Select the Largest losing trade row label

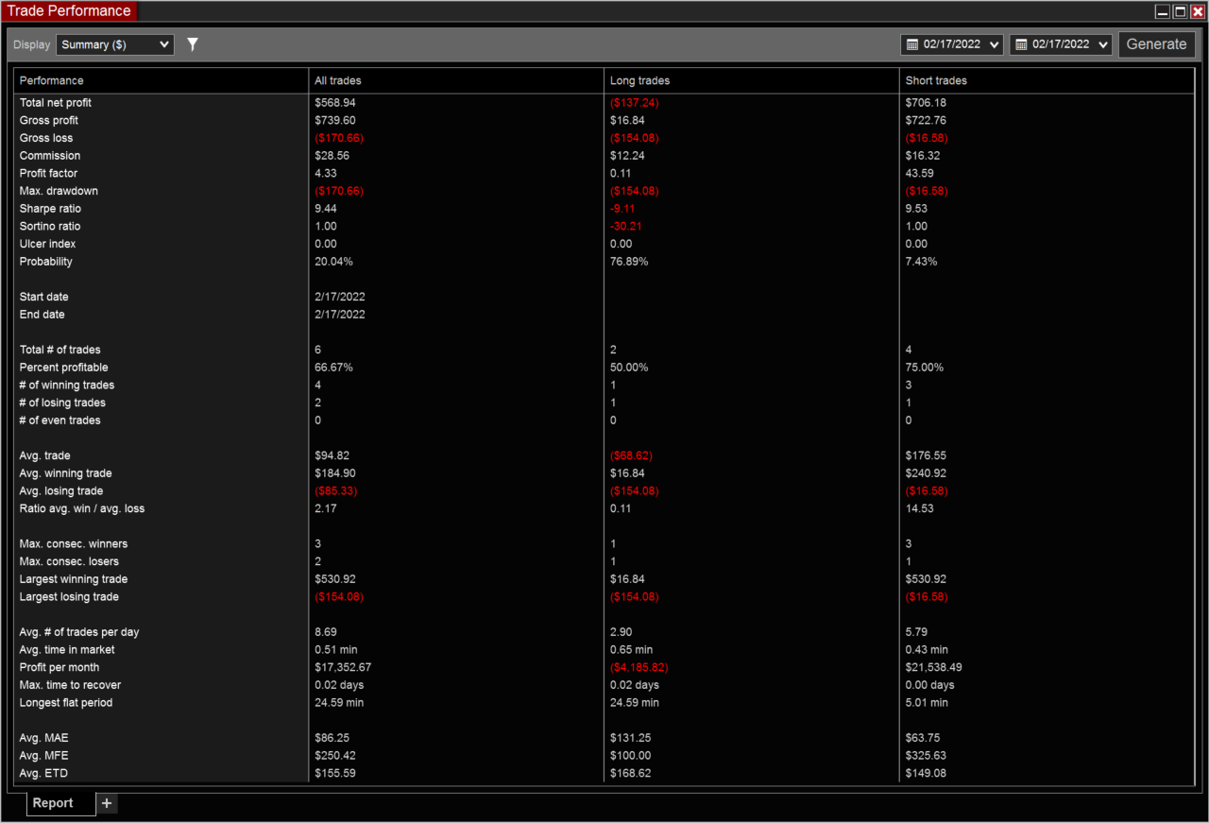[72, 597]
